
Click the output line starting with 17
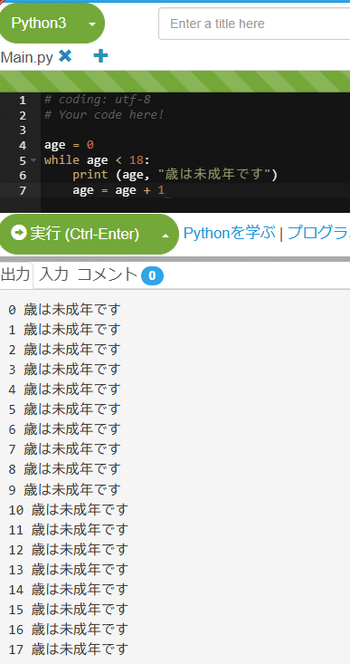click(x=68, y=649)
